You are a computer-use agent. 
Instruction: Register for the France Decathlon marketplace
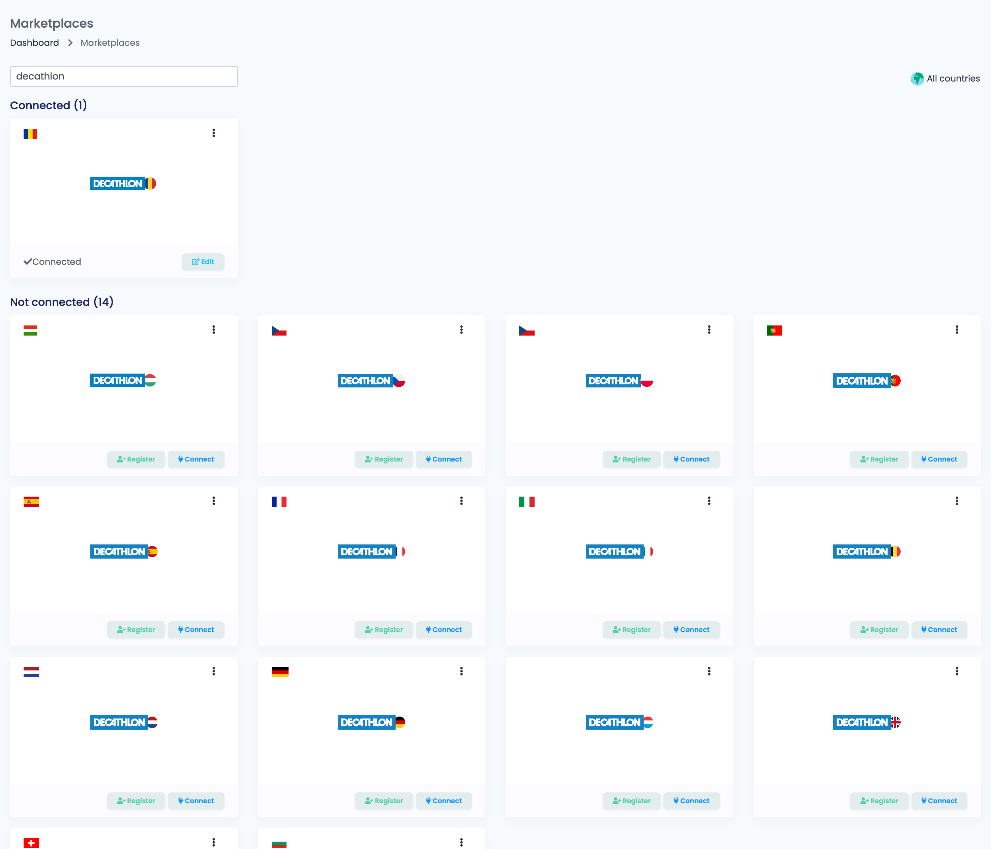[x=384, y=630]
